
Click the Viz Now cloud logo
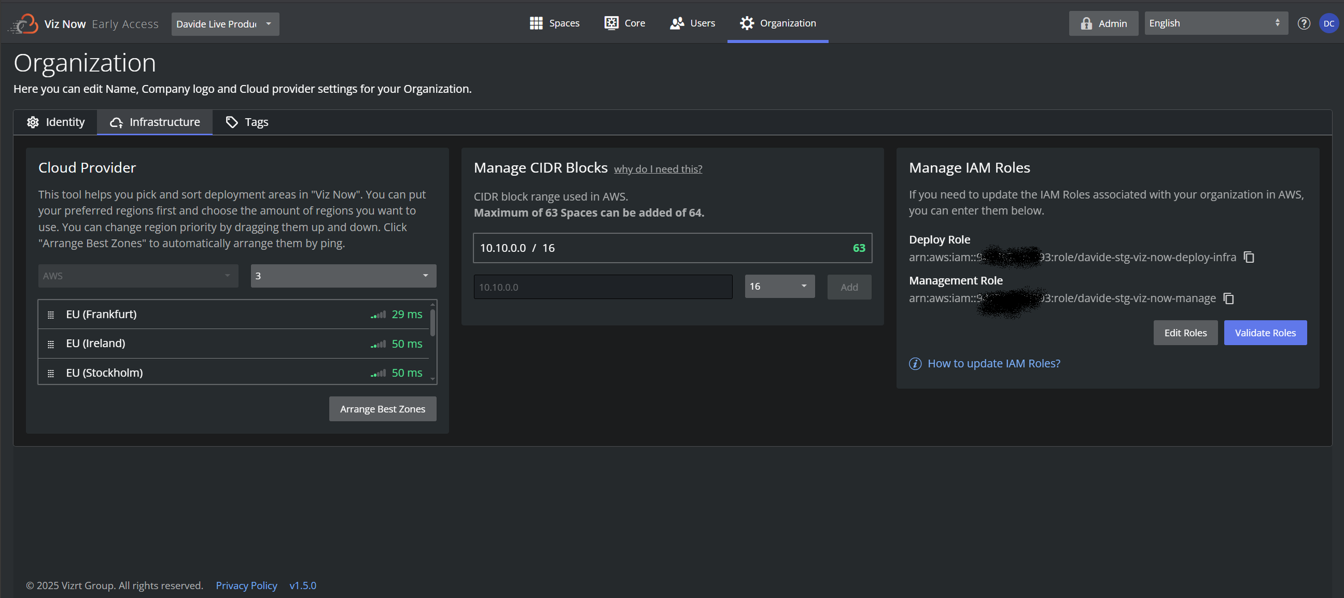(24, 24)
